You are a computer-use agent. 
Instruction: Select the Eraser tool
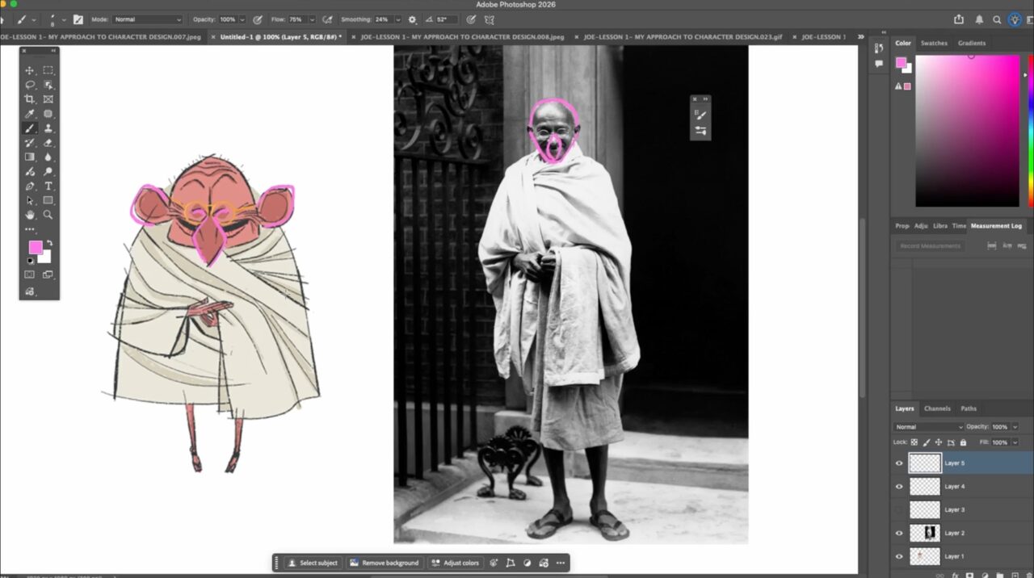coord(48,143)
